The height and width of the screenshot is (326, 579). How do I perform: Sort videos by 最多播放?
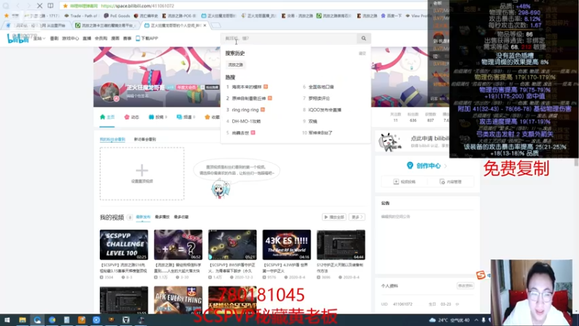[162, 217]
